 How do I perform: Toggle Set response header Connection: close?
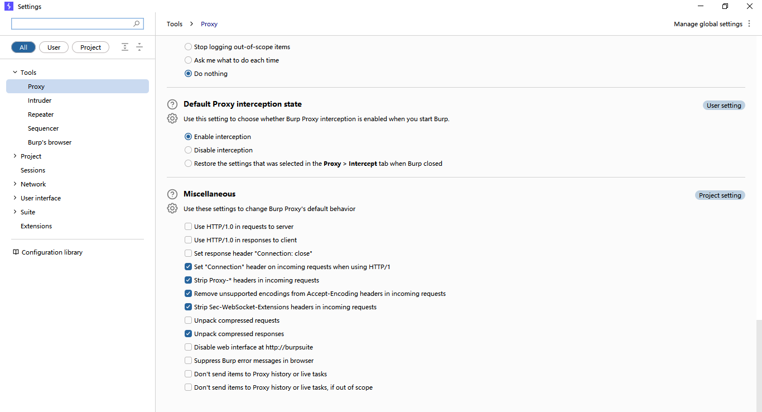pyautogui.click(x=188, y=253)
